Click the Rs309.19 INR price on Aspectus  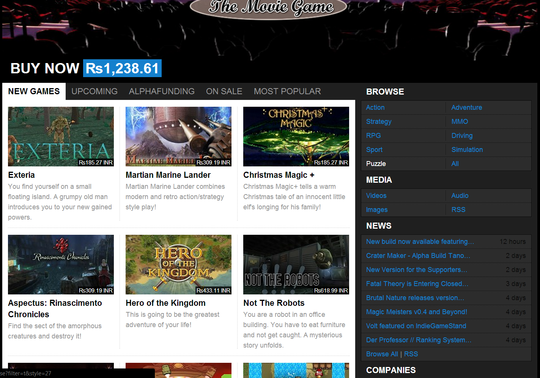pyautogui.click(x=96, y=291)
